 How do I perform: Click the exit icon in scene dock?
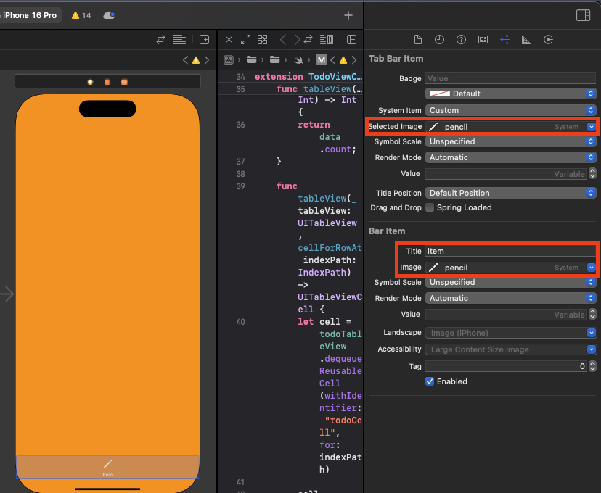124,82
